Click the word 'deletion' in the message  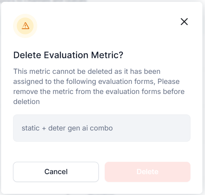coord(26,102)
